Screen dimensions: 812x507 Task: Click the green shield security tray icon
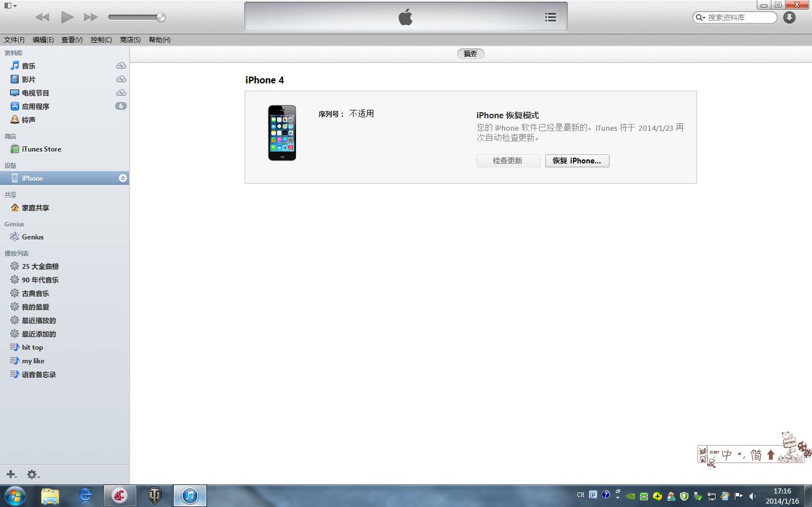(684, 496)
